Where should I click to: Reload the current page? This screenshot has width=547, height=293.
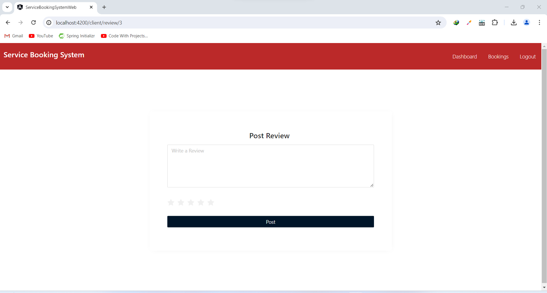[x=33, y=23]
